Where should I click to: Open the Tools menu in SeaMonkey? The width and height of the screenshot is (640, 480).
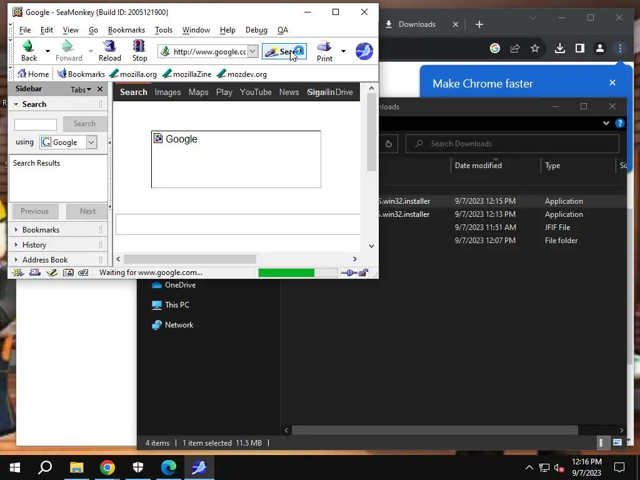point(164,30)
